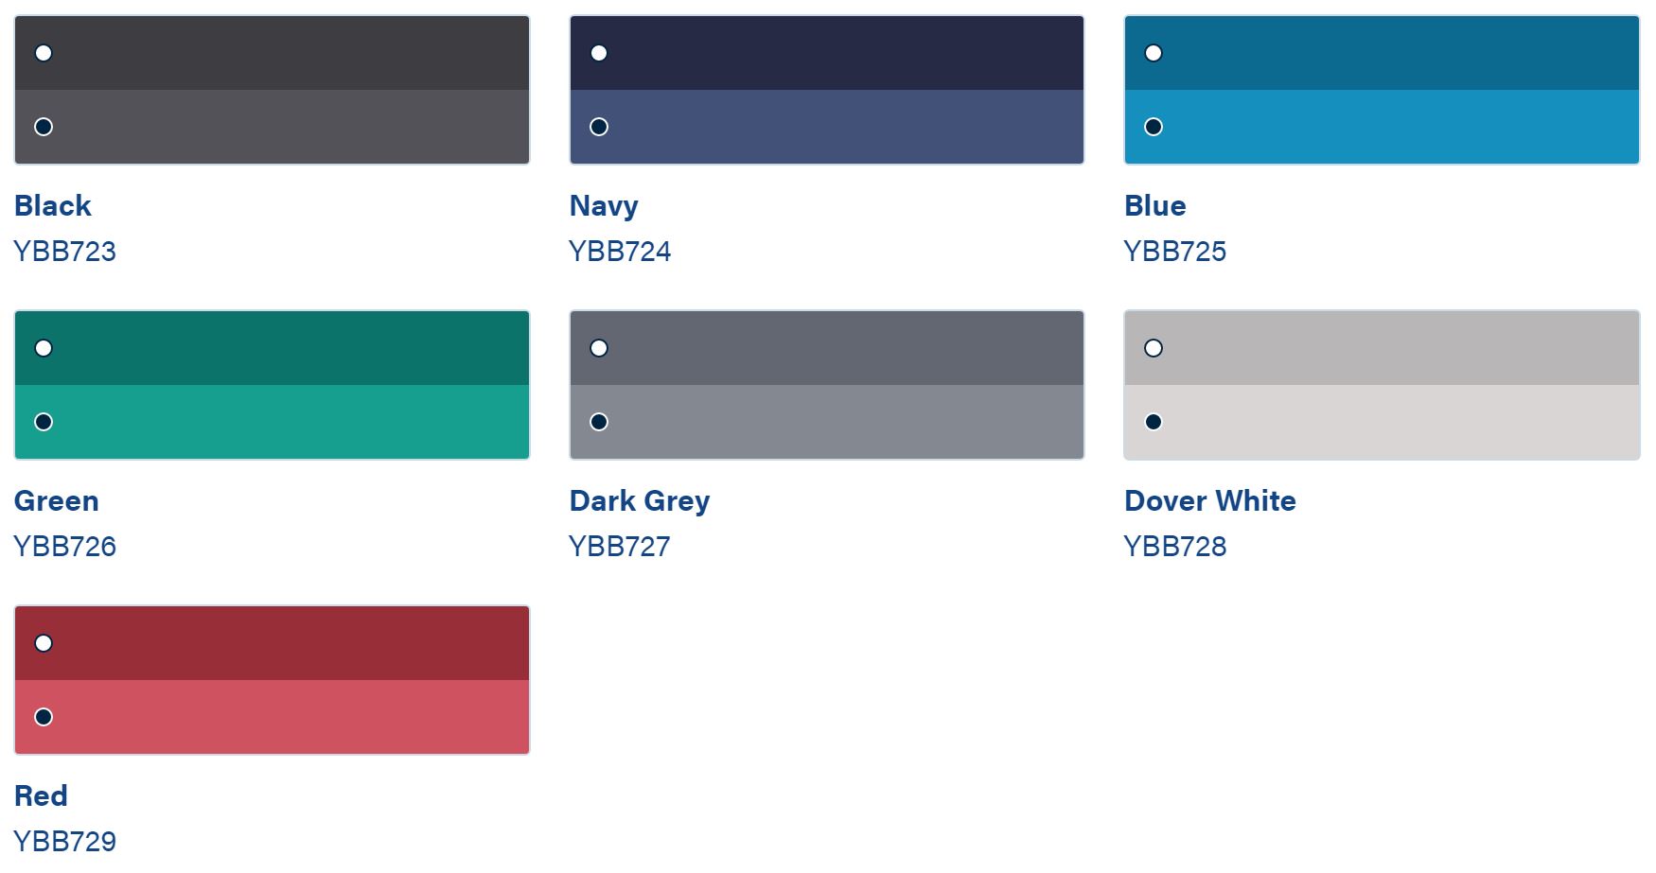Open the "Green" colour title
Image resolution: width=1656 pixels, height=873 pixels.
pyautogui.click(x=56, y=500)
